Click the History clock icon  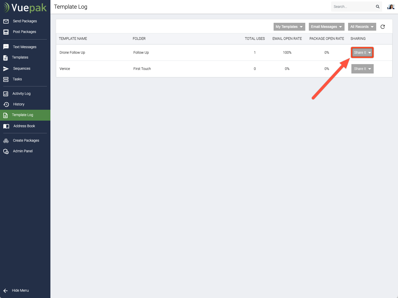(x=6, y=104)
